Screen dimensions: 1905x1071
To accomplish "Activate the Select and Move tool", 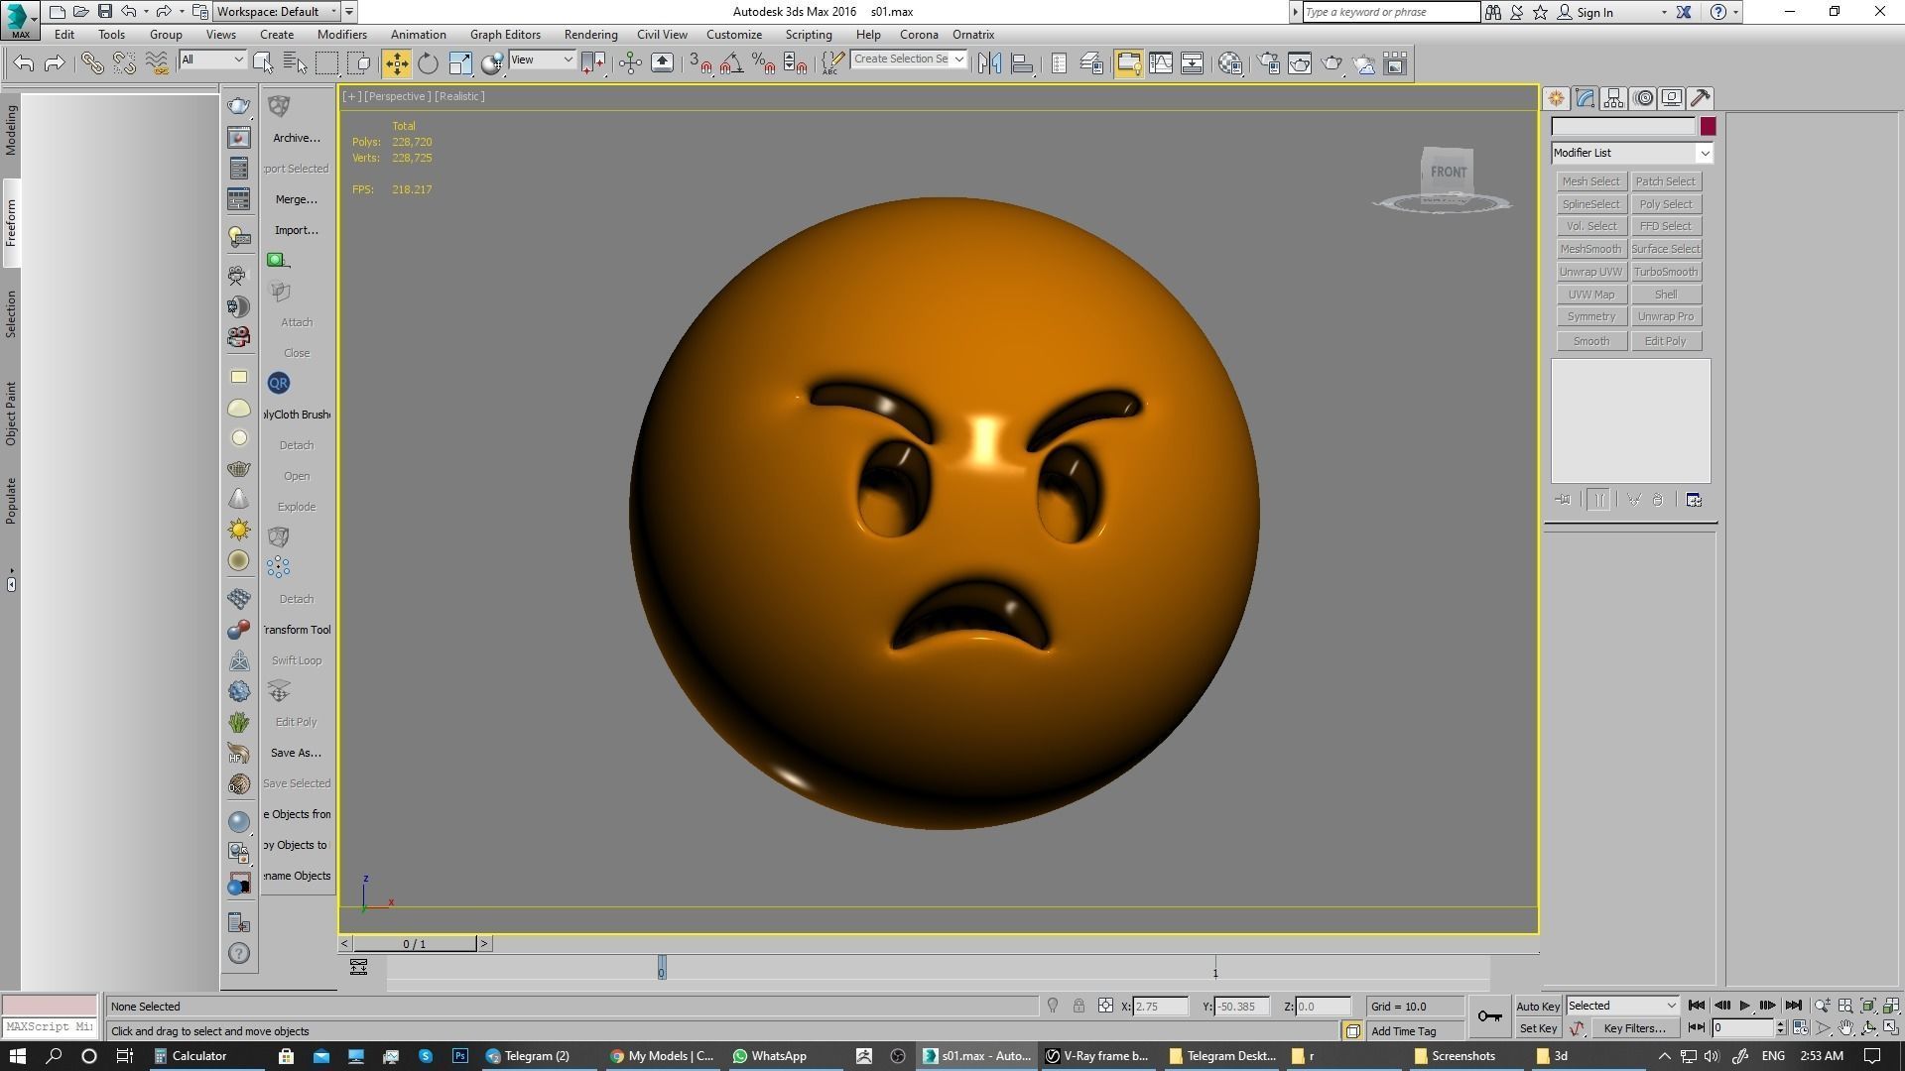I will point(396,63).
